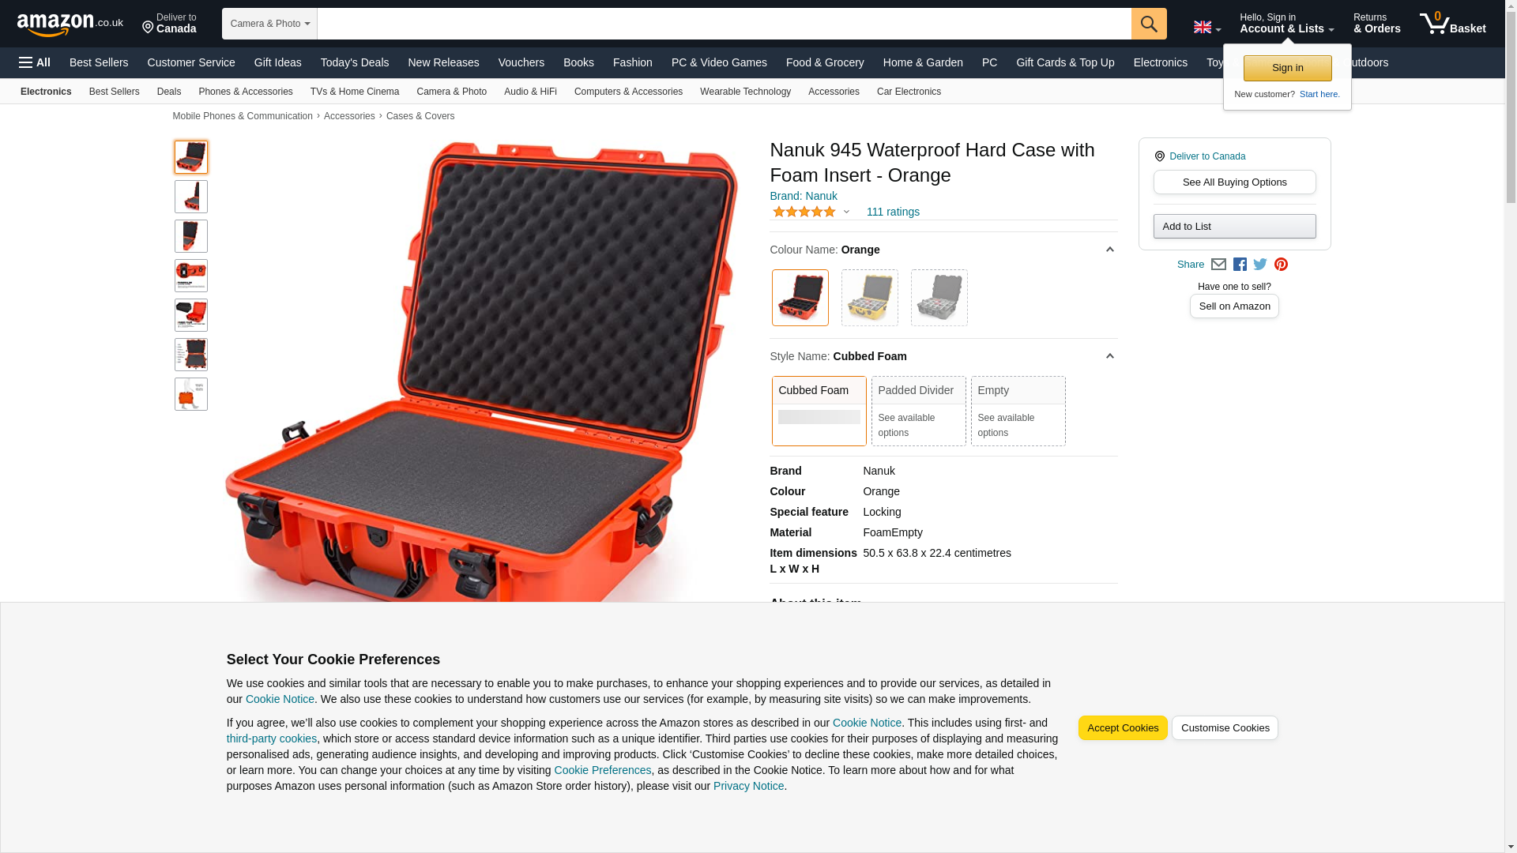Open the All hamburger menu
This screenshot has width=1517, height=853.
tap(35, 62)
